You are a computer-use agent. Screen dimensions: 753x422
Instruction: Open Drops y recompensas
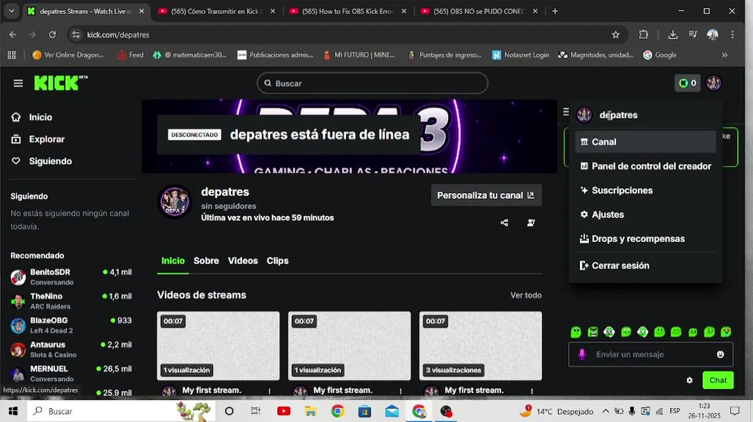click(645, 239)
